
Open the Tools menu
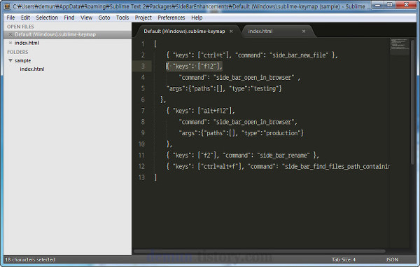pos(122,18)
